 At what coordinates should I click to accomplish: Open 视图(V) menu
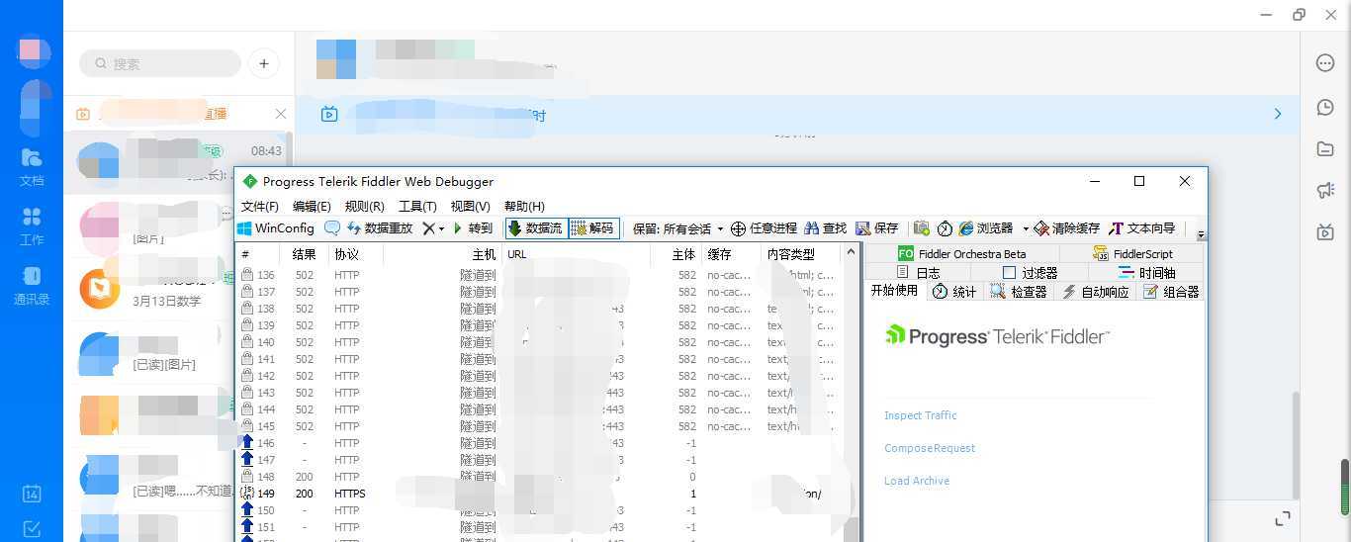(x=470, y=207)
